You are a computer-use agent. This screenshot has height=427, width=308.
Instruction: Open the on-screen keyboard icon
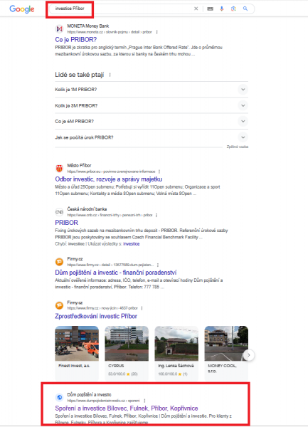[210, 9]
